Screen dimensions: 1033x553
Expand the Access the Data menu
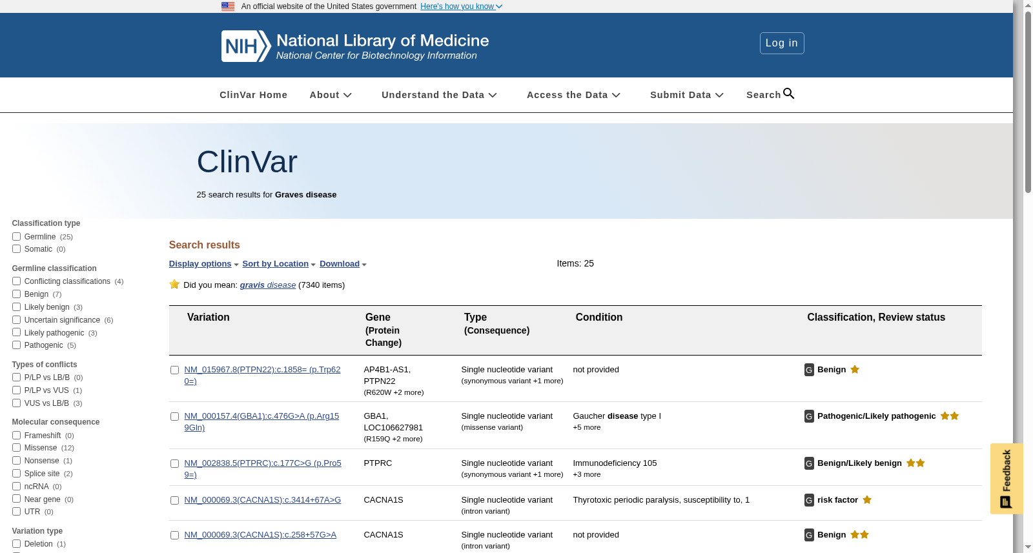[573, 95]
